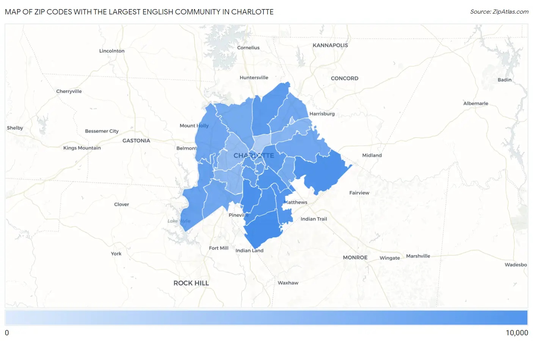Click the ROCK HILL city label
Image resolution: width=533 pixels, height=341 pixels.
pyautogui.click(x=191, y=283)
